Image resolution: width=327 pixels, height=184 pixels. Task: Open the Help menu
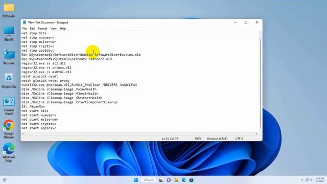[x=63, y=29]
